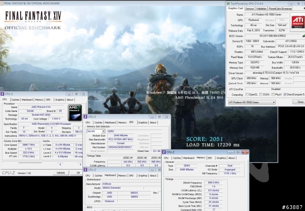
Task: Click the AMD Phenom II logo in CPU-Z
Action: [x=75, y=113]
